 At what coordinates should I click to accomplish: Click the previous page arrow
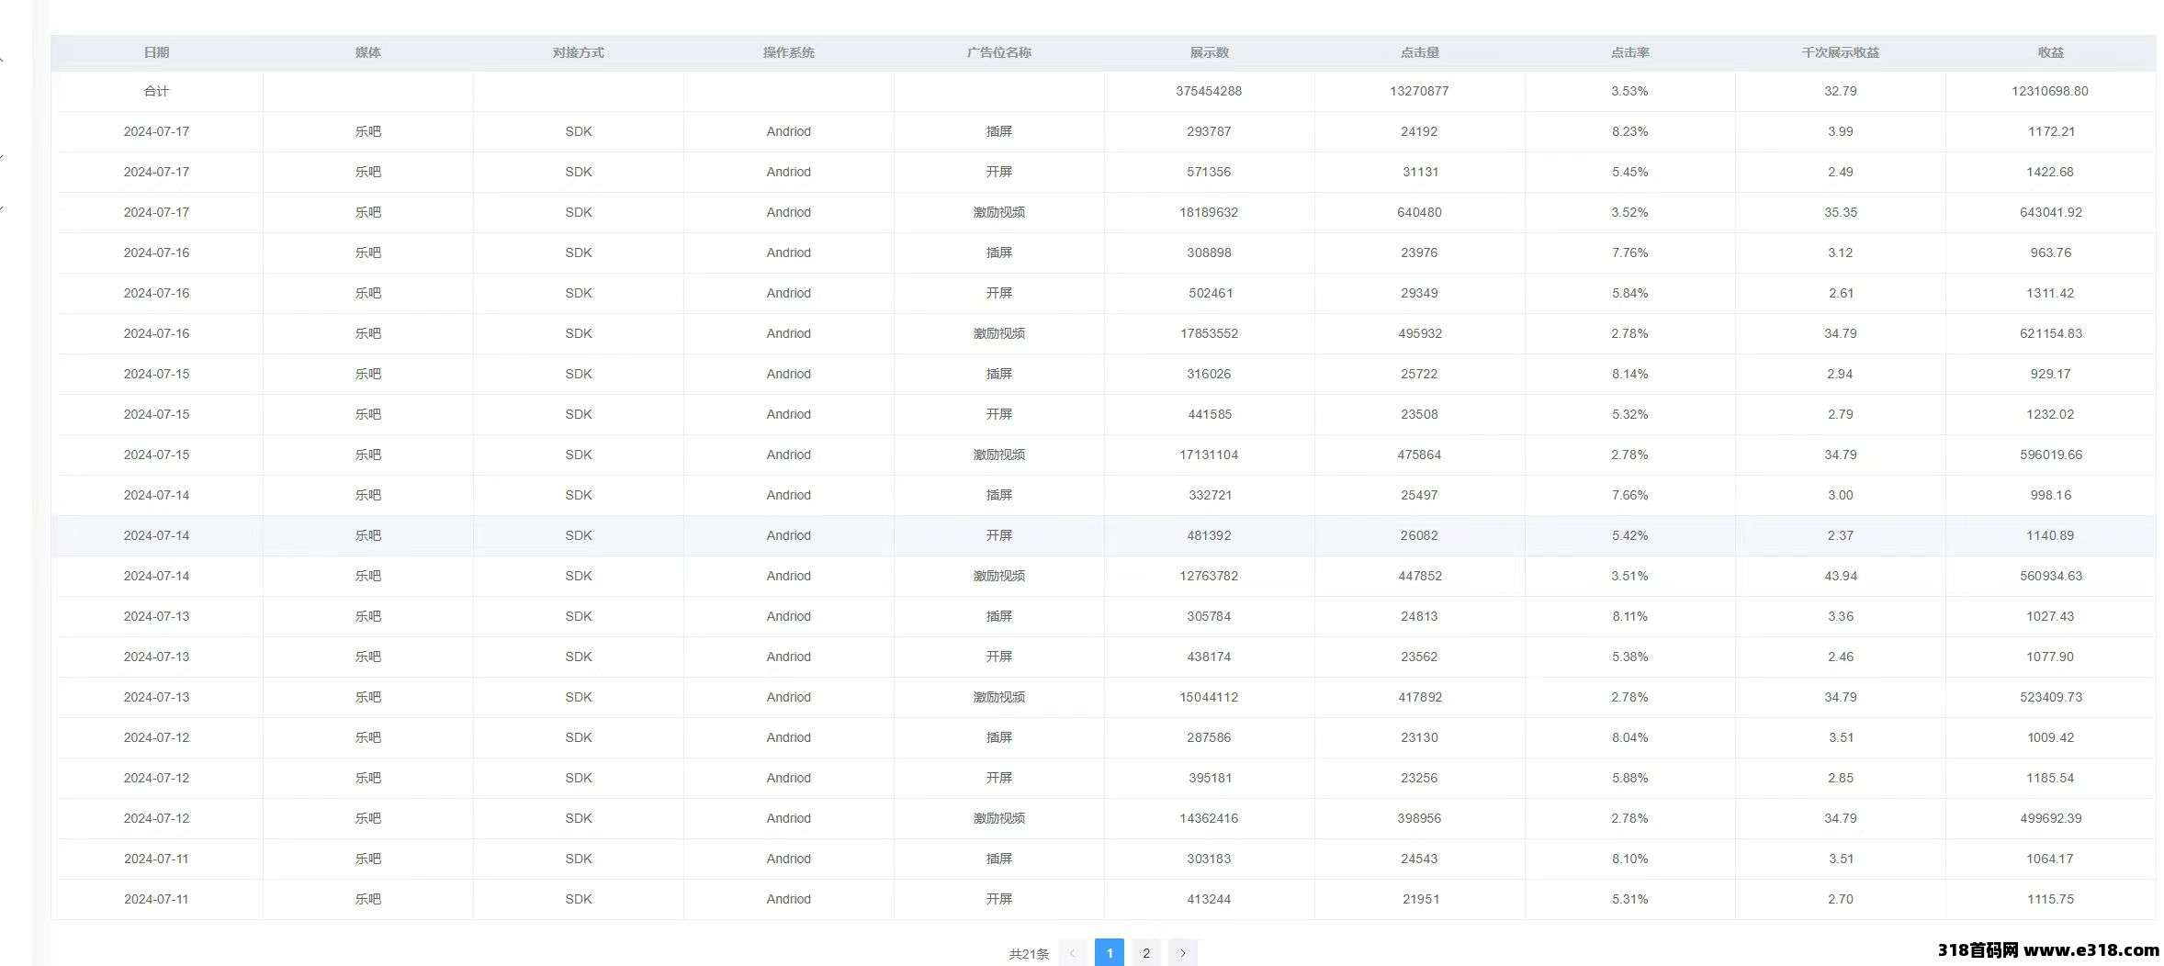point(1072,953)
